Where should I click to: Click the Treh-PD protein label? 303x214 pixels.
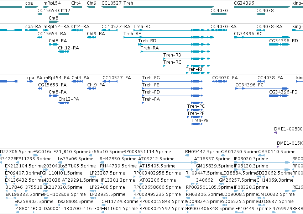point(151,92)
